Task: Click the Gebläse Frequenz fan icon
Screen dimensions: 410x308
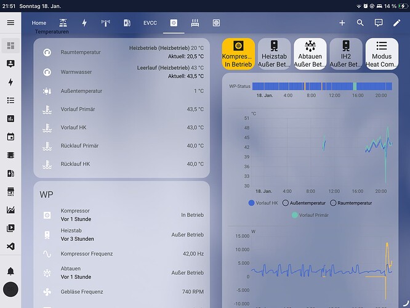Action: pyautogui.click(x=47, y=292)
